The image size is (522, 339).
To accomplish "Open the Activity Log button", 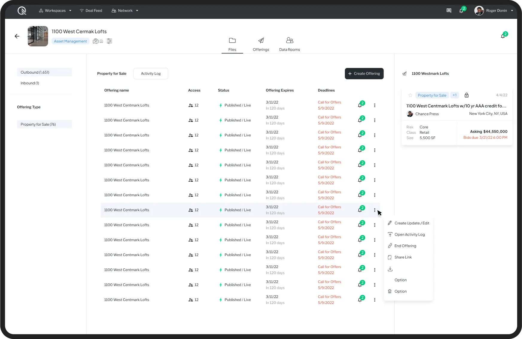I will coord(151,74).
